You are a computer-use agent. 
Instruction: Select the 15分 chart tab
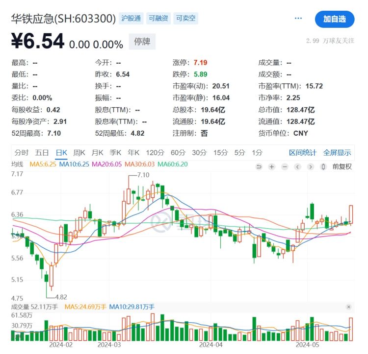tap(220, 153)
